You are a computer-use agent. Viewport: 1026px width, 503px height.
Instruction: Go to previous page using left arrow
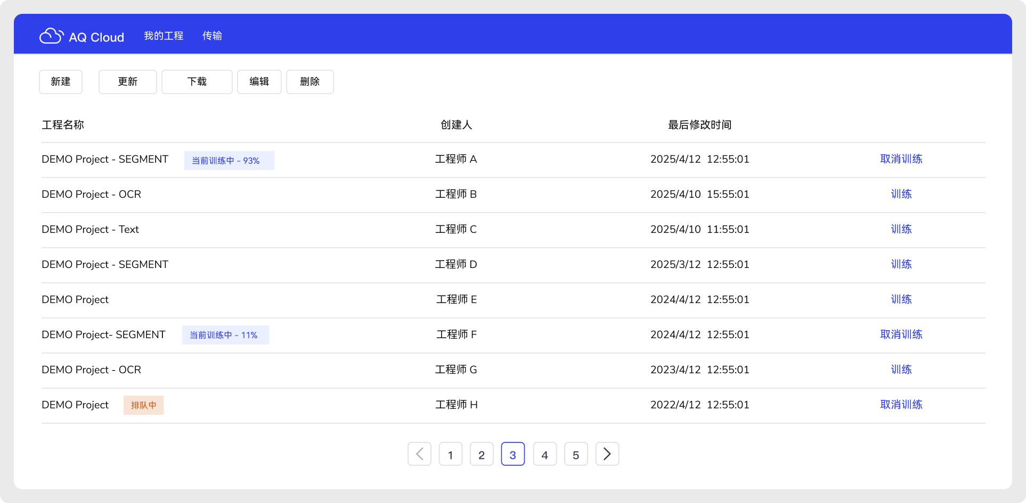419,454
